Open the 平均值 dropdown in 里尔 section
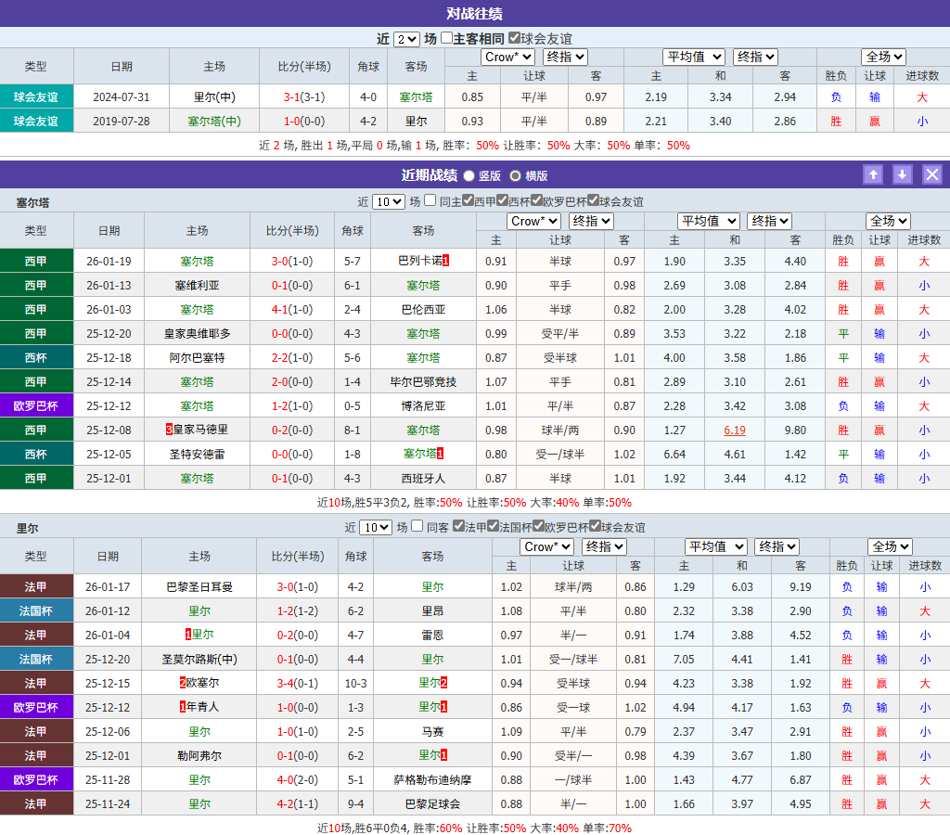 coord(715,546)
